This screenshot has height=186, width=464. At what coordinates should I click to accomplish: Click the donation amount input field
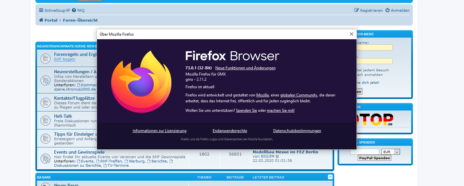[364, 152]
